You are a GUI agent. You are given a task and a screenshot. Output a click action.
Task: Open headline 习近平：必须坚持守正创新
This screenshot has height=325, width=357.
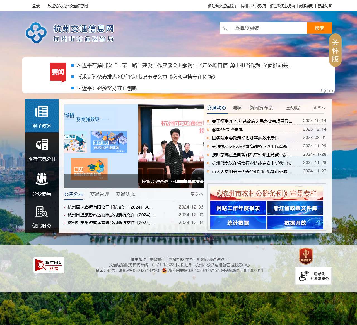[107, 88]
